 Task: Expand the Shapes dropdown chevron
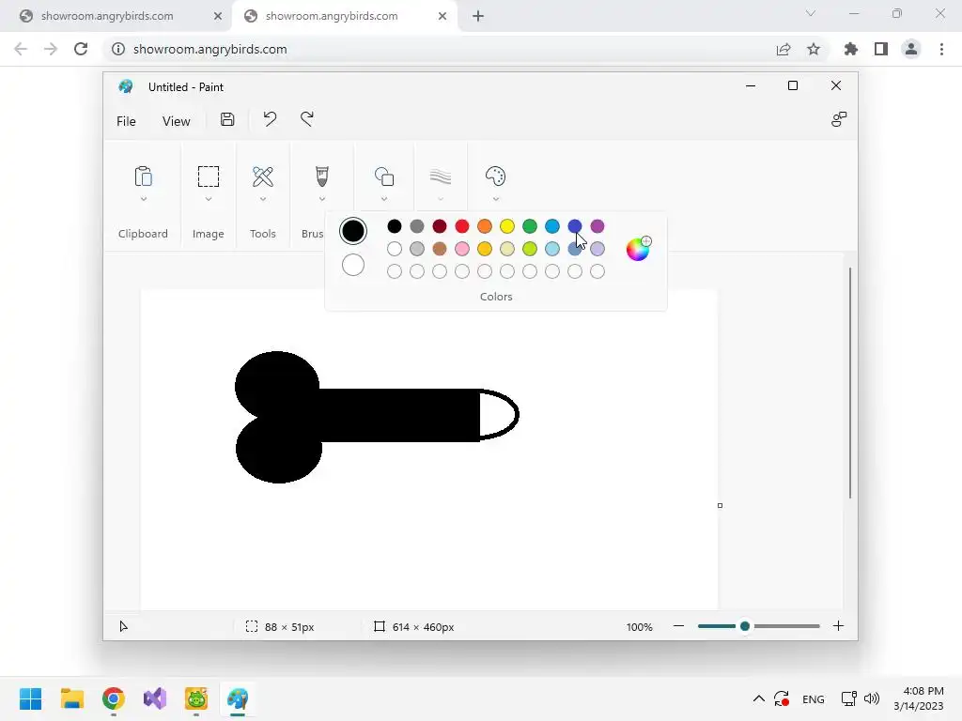point(384,199)
